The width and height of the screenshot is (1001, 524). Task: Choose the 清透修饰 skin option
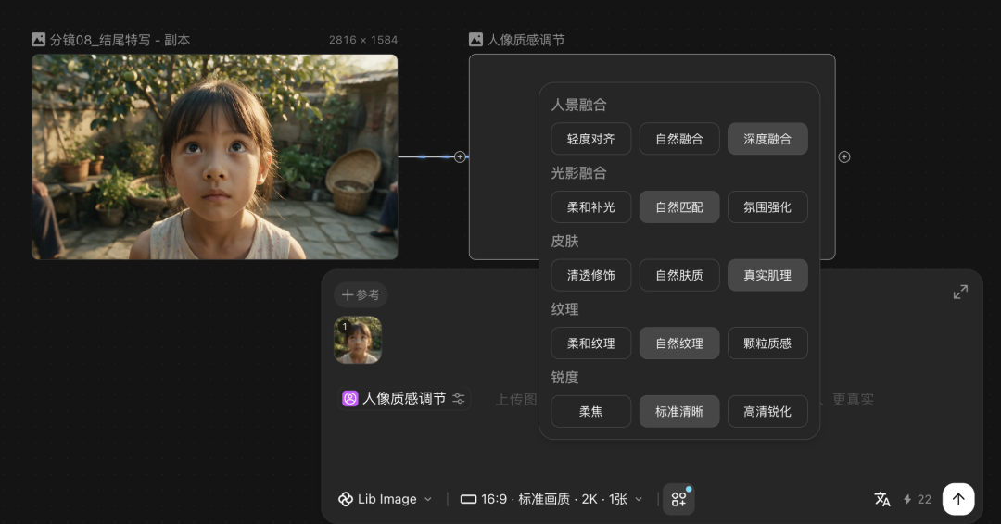pyautogui.click(x=591, y=275)
